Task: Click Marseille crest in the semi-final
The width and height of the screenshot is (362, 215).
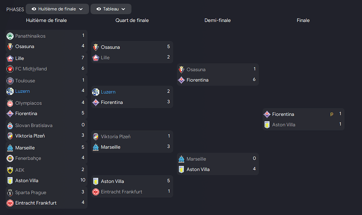Action: click(181, 159)
